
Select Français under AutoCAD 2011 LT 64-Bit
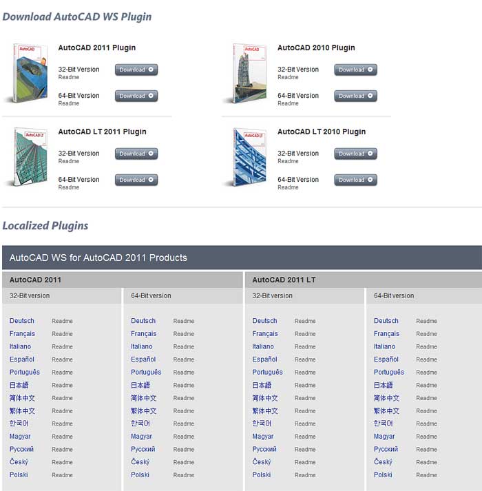[387, 334]
